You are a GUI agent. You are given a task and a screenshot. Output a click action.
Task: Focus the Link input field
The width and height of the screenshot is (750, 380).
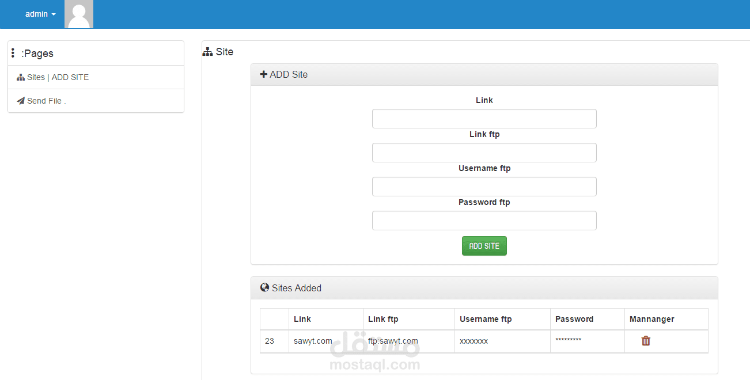tap(484, 119)
